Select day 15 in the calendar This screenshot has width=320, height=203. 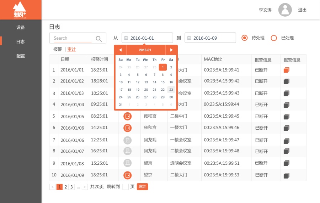162,82
